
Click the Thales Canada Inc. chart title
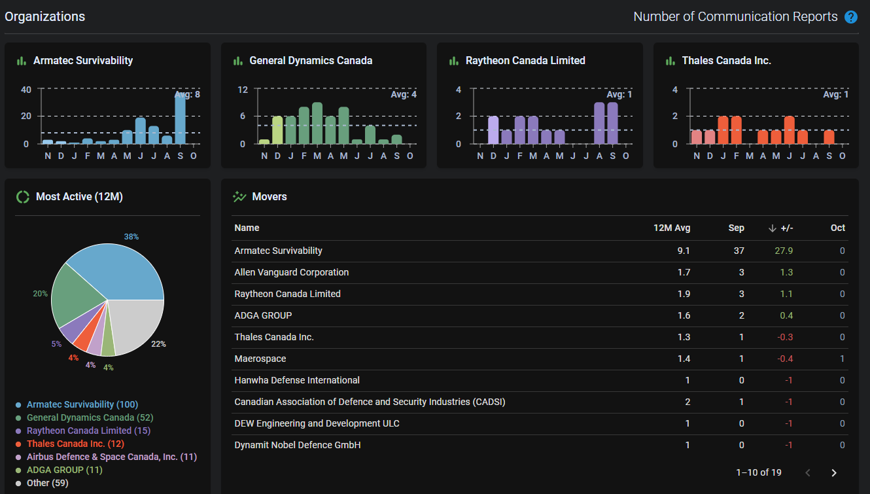727,60
